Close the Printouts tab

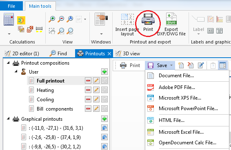click(x=109, y=54)
